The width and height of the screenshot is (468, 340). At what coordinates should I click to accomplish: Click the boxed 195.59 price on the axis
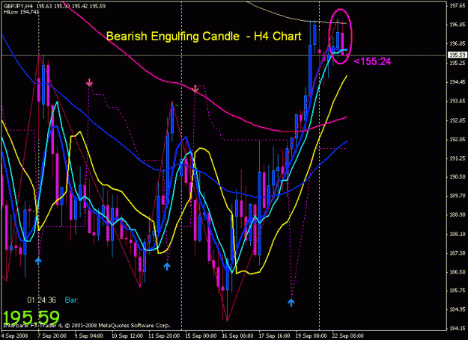pyautogui.click(x=458, y=55)
